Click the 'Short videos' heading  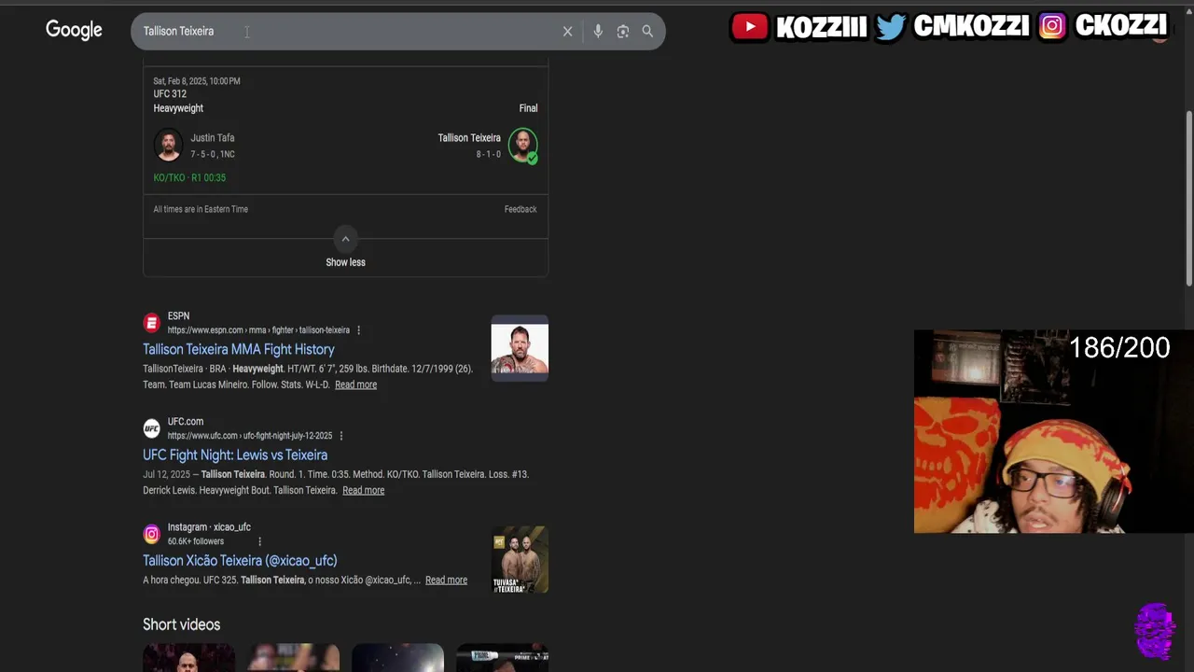click(181, 624)
